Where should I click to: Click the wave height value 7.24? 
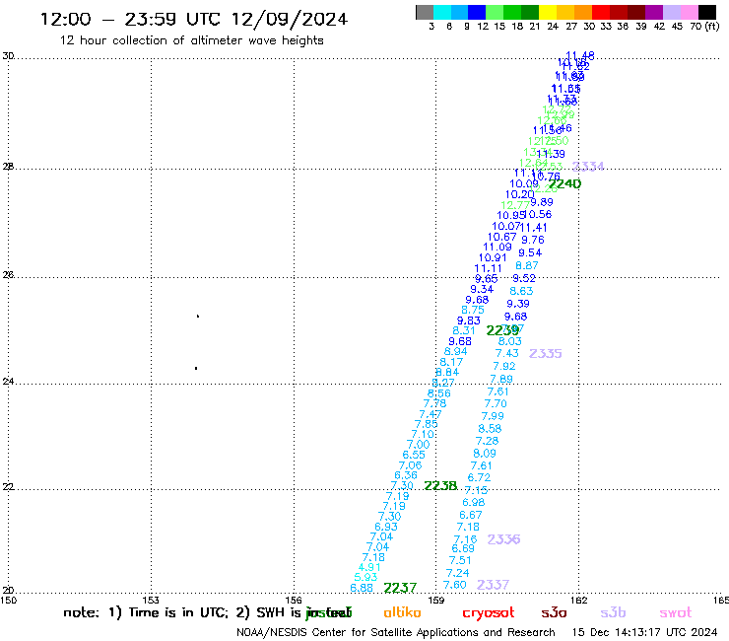pos(457,573)
